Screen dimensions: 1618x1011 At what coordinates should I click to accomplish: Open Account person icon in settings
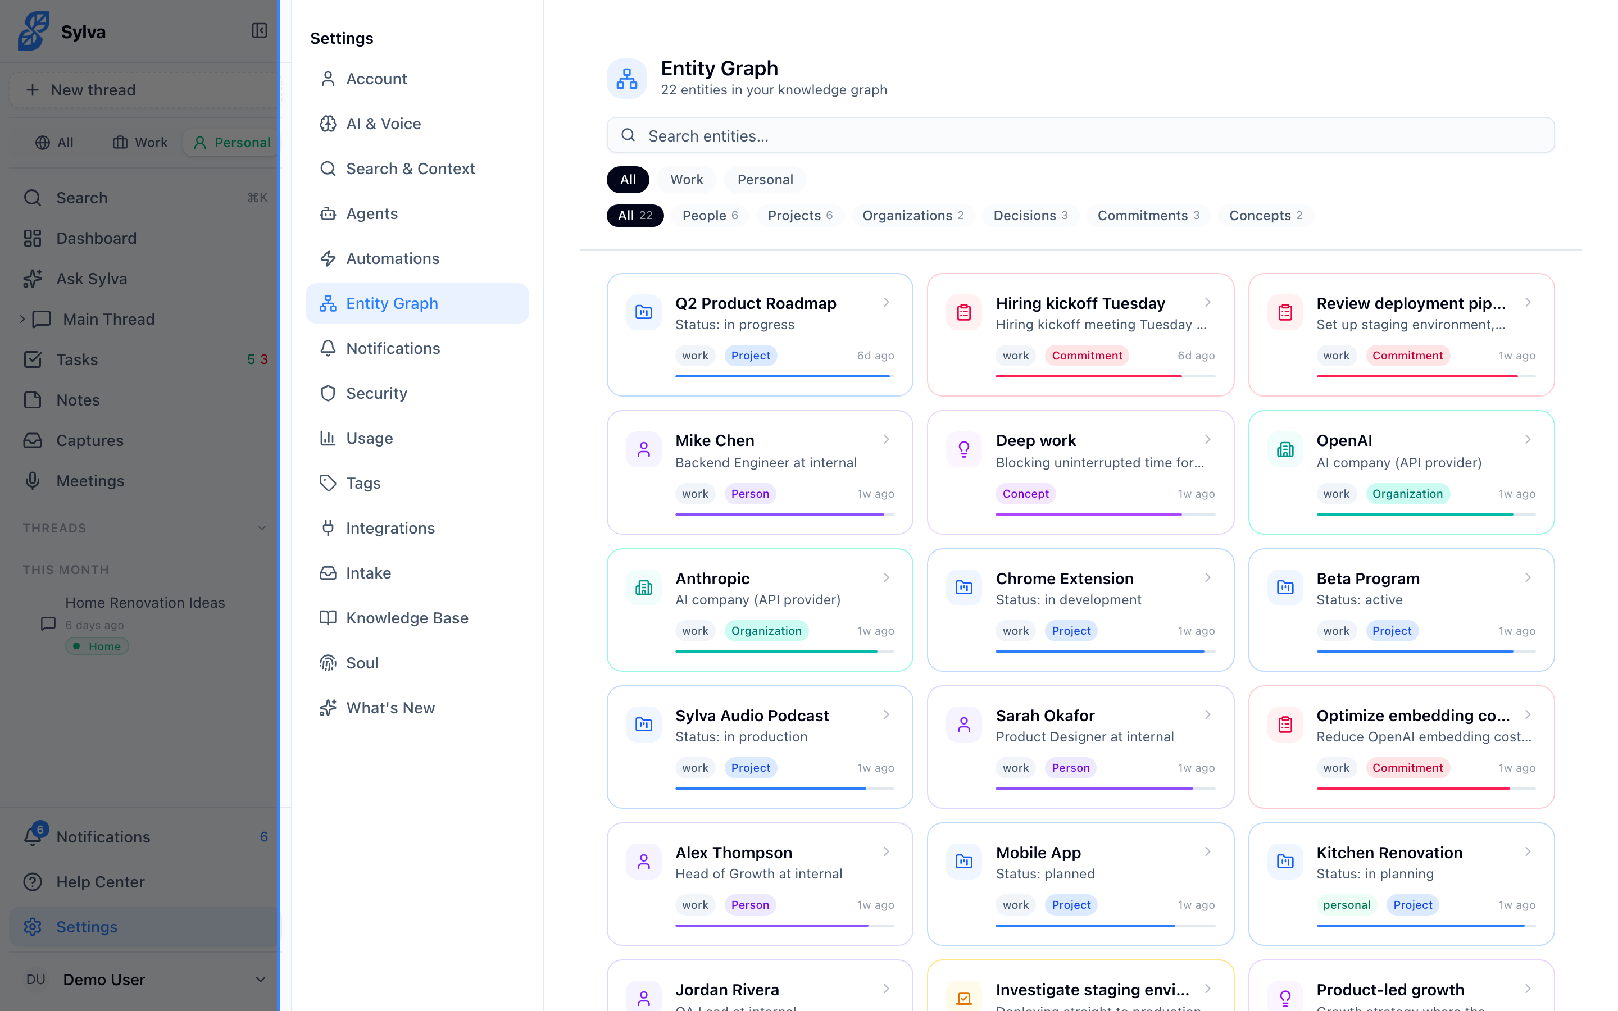point(328,79)
